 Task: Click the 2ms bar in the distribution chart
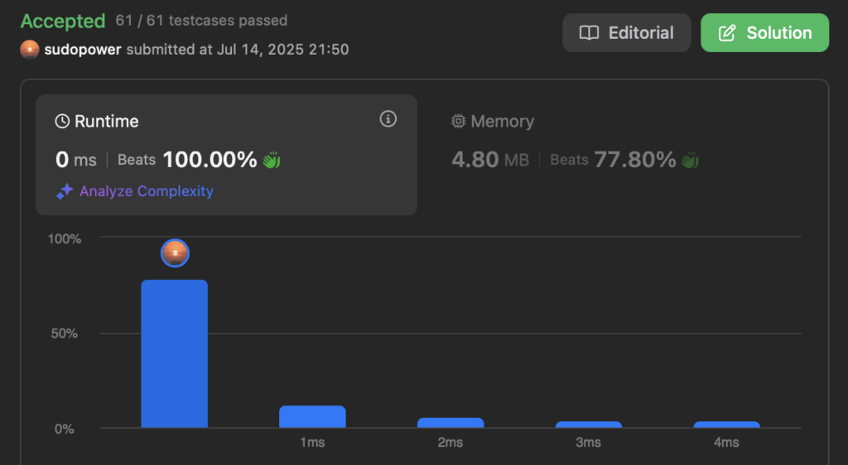tap(450, 423)
